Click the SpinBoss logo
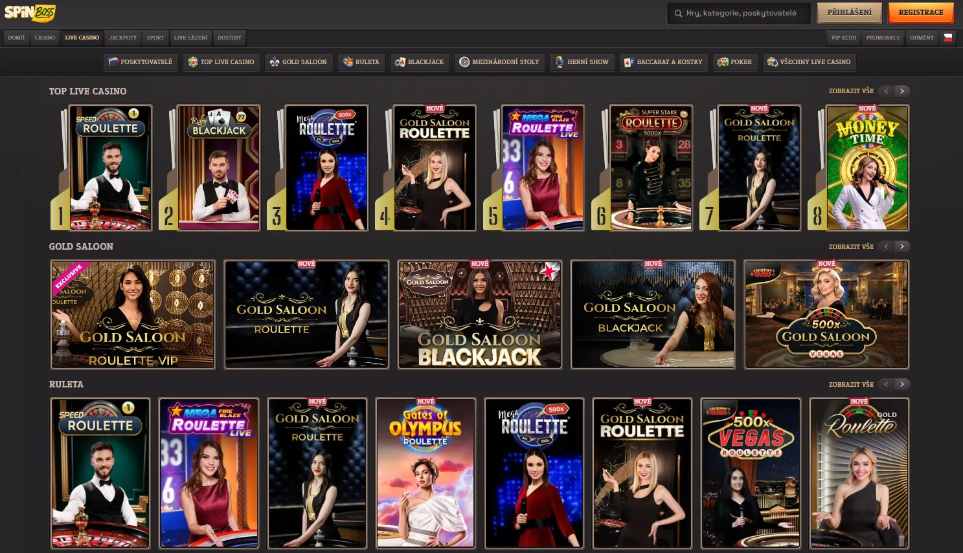The height and width of the screenshot is (553, 963). point(30,12)
